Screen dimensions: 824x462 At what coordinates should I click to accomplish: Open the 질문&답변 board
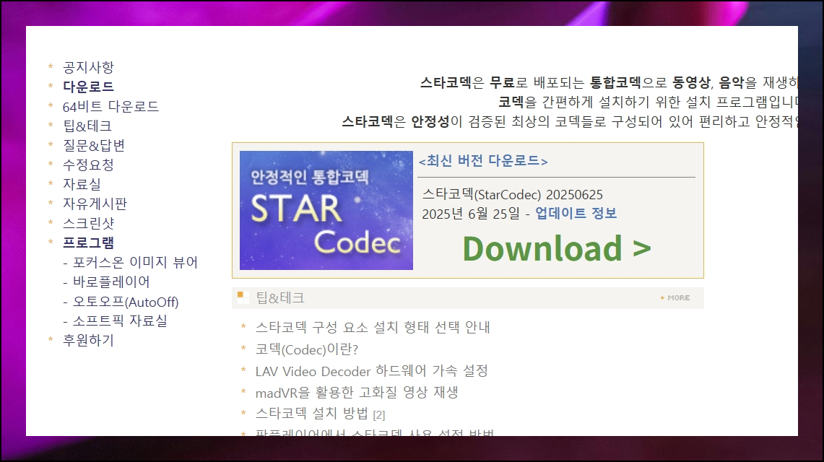pyautogui.click(x=94, y=145)
